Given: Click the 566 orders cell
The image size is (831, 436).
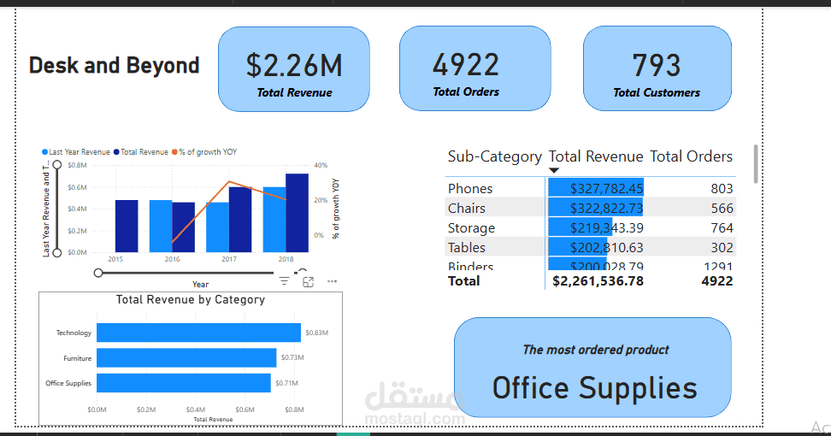Looking at the screenshot, I should tap(722, 209).
